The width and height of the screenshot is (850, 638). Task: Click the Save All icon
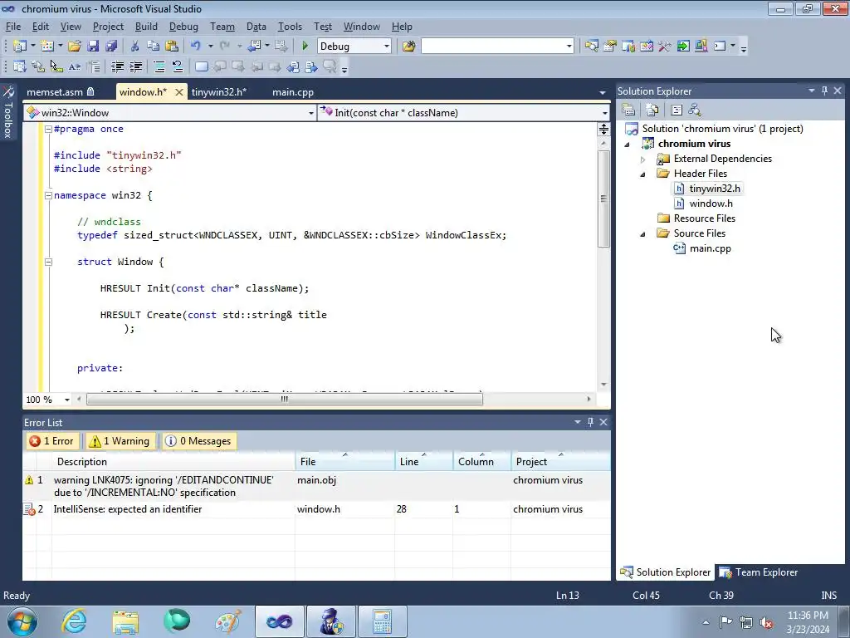111,47
